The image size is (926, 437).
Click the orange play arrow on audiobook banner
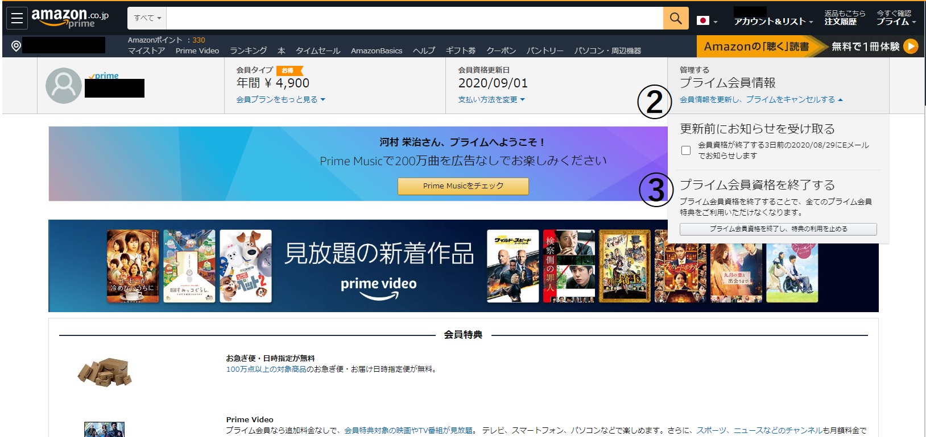click(910, 46)
